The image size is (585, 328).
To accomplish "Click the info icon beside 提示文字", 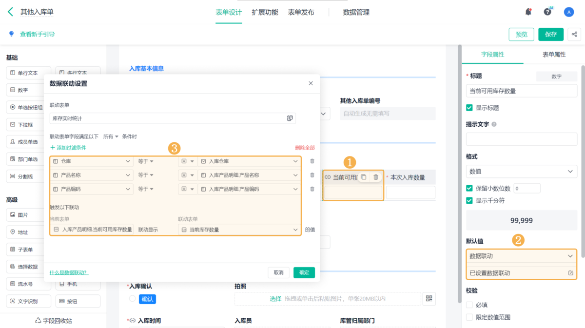I will click(x=494, y=124).
